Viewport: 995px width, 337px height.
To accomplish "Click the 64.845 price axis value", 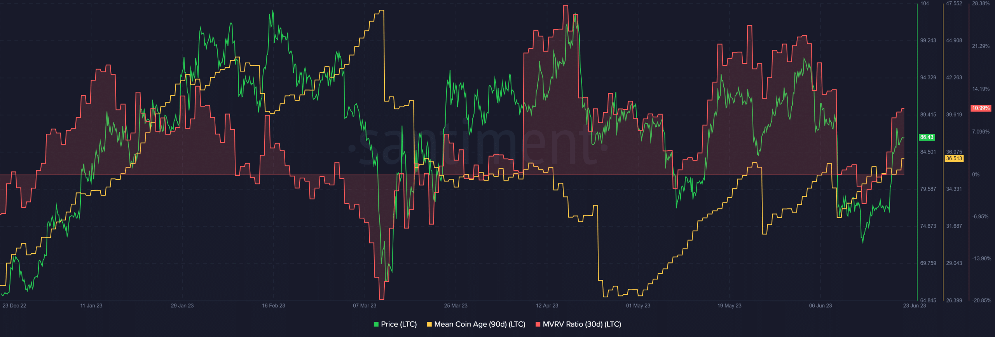I will click(928, 300).
